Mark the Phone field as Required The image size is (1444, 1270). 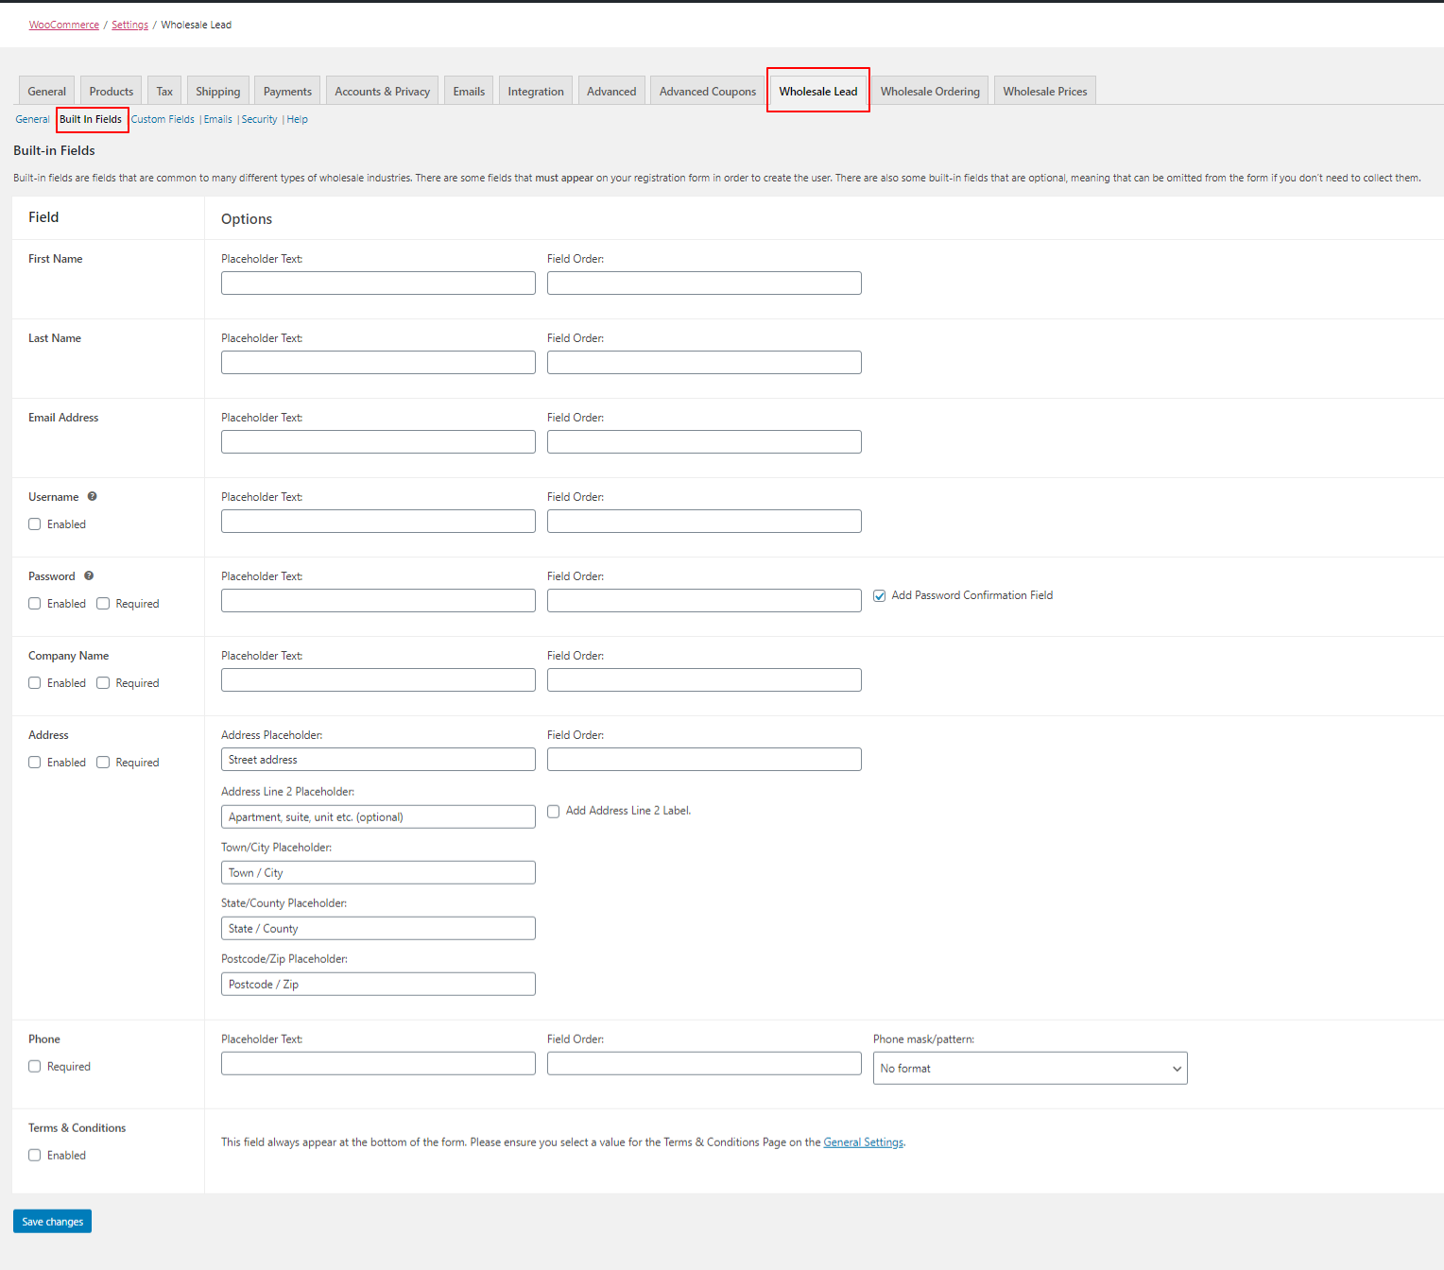(x=35, y=1067)
